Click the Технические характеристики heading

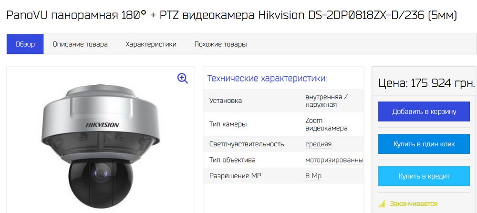(267, 79)
